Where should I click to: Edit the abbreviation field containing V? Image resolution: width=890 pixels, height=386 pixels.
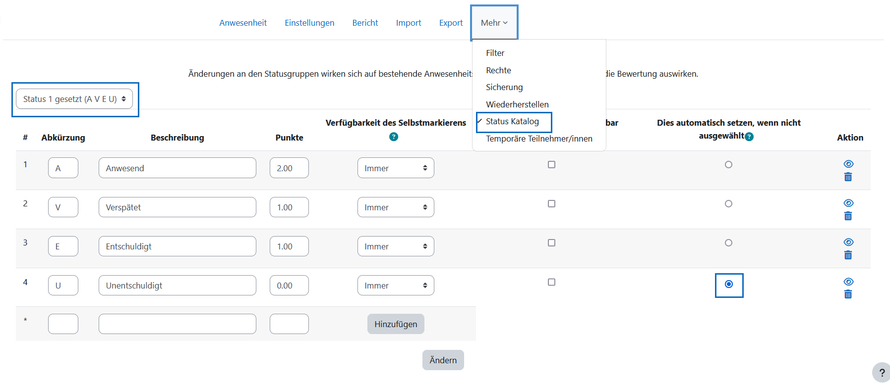coord(63,207)
